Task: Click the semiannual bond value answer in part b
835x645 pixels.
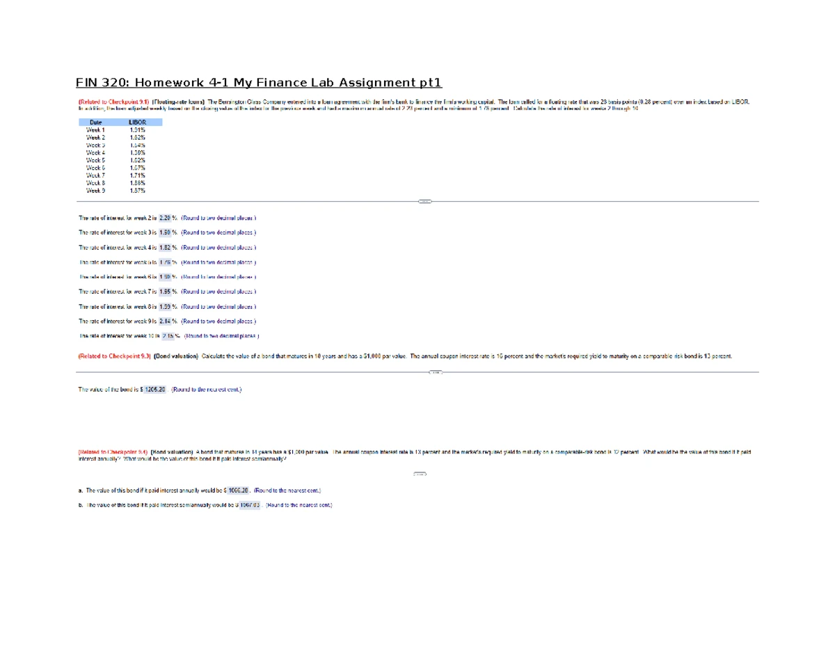Action: [x=250, y=505]
